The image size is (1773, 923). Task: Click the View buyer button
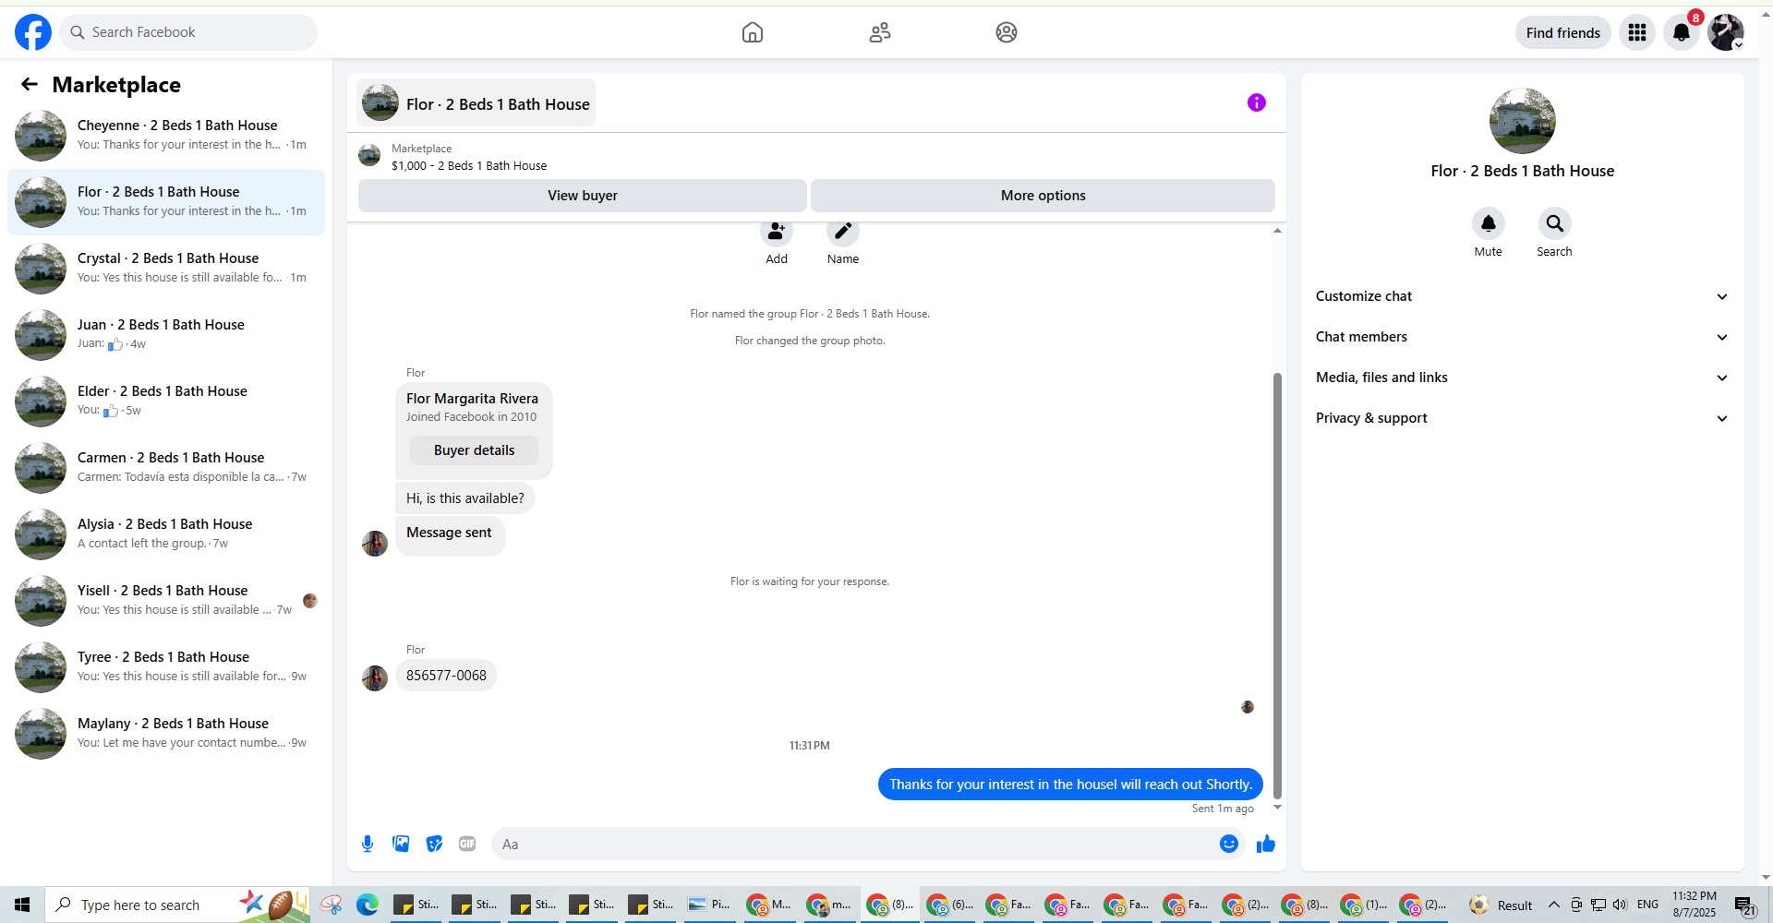[582, 196]
